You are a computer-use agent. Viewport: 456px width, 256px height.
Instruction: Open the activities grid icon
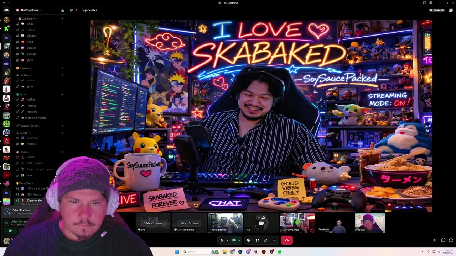pos(257,240)
